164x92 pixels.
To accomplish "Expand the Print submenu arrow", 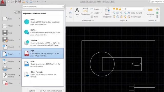I will [x=19, y=68].
